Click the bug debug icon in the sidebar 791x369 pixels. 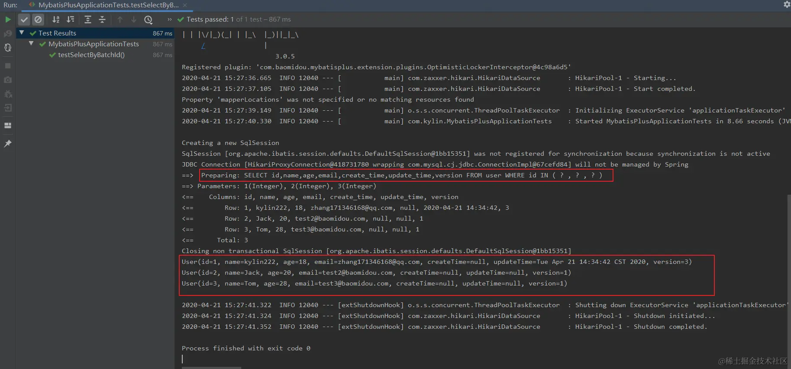coord(8,94)
